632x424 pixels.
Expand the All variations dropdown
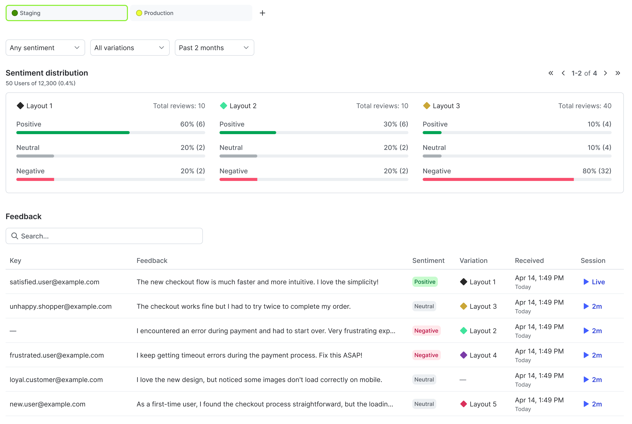point(130,48)
